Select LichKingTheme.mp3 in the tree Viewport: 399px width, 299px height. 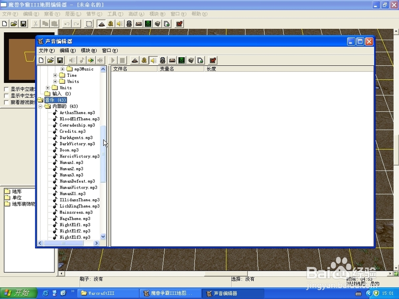(x=79, y=206)
